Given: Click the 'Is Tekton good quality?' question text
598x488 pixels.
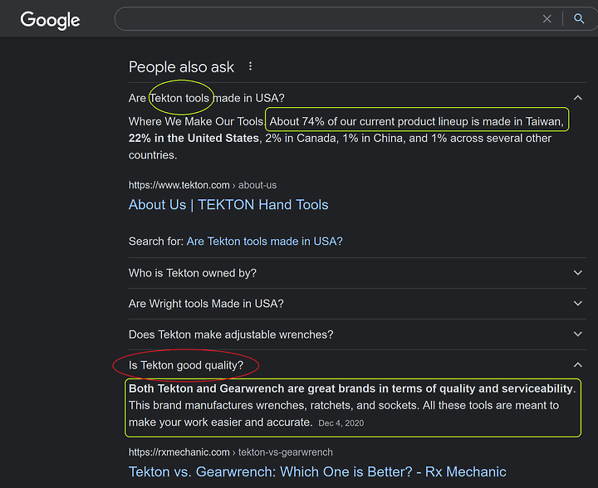Looking at the screenshot, I should 186,365.
